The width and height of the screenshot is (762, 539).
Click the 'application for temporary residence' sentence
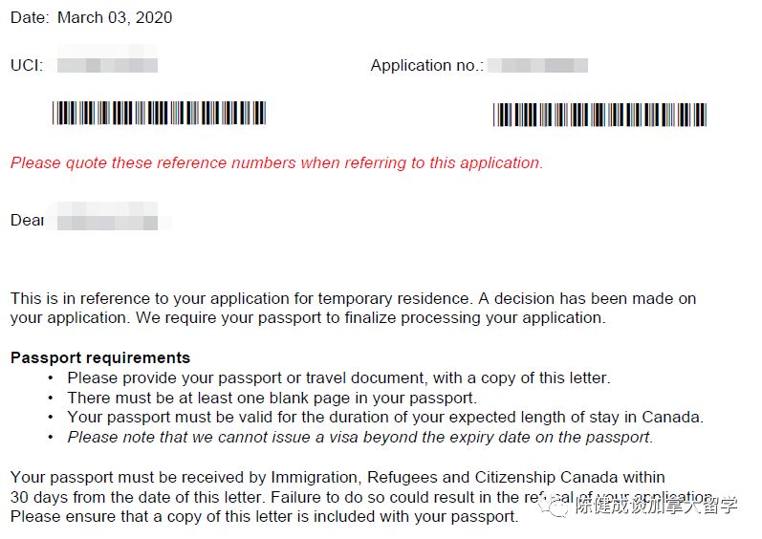[x=354, y=298]
